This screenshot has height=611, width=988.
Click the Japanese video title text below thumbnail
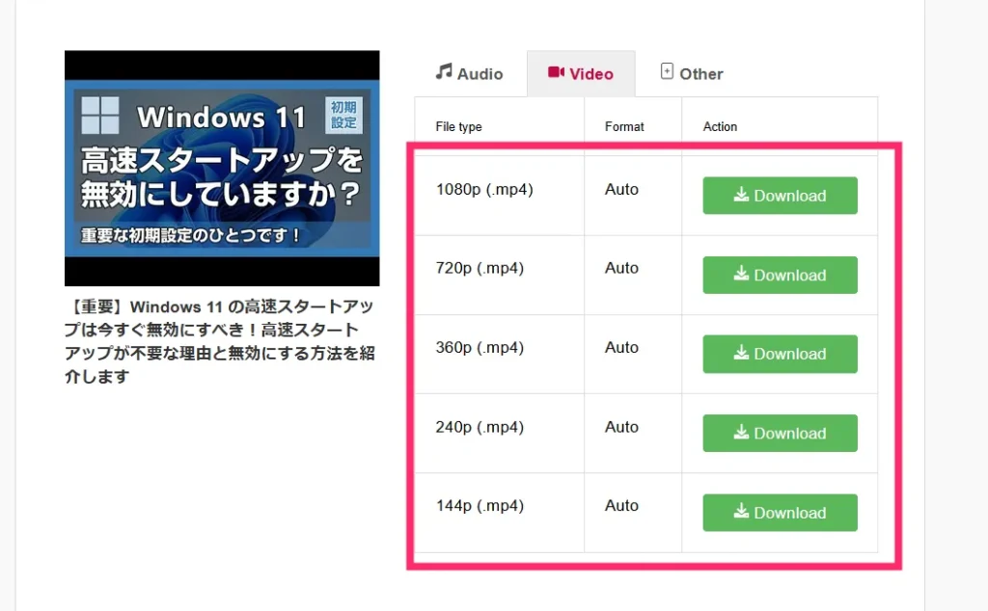[x=221, y=341]
